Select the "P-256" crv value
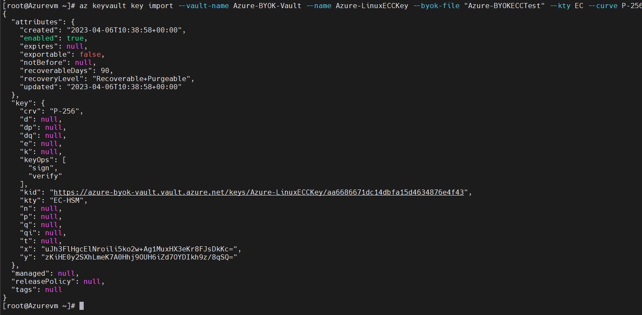Image resolution: width=642 pixels, height=315 pixels. (x=64, y=111)
